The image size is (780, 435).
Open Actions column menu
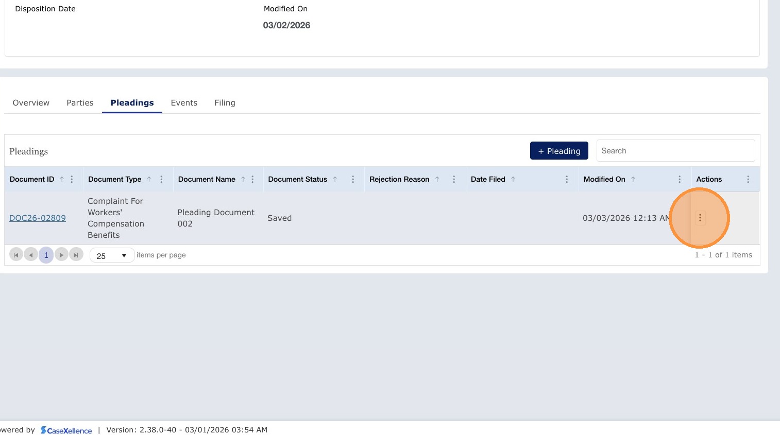(x=748, y=179)
